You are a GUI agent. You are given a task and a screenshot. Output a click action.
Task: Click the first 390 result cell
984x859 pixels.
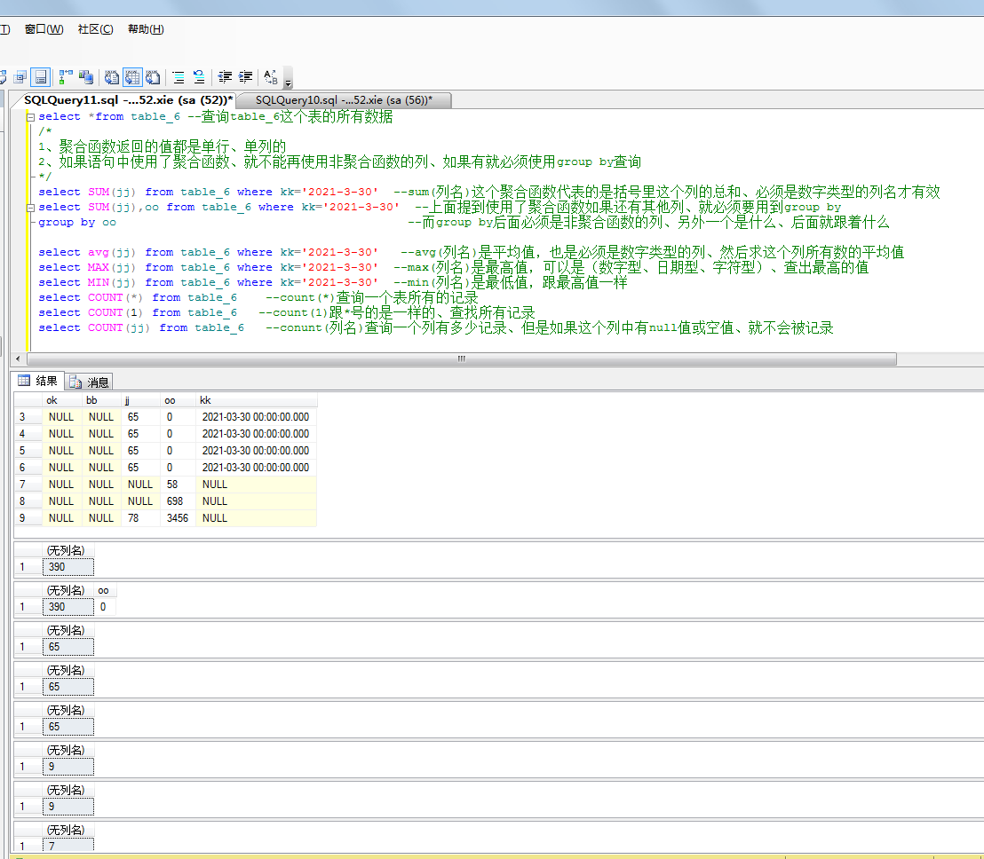point(68,567)
